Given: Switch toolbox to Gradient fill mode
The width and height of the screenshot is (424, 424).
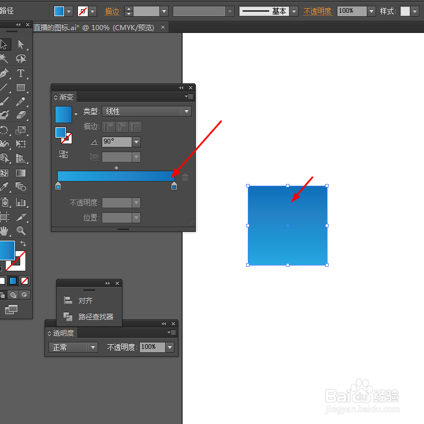Looking at the screenshot, I should point(13,281).
